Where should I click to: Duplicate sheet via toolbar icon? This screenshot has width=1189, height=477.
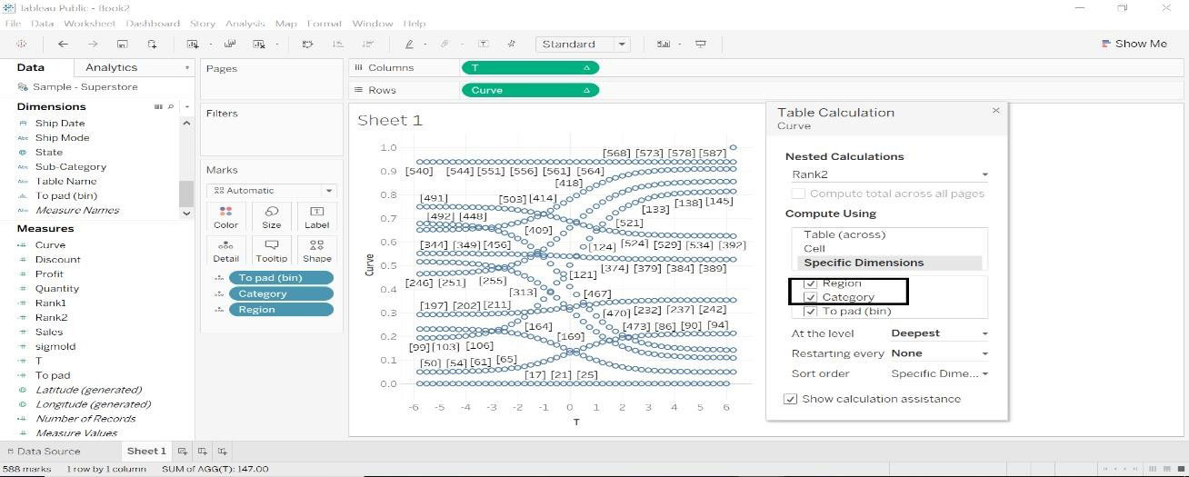(230, 44)
